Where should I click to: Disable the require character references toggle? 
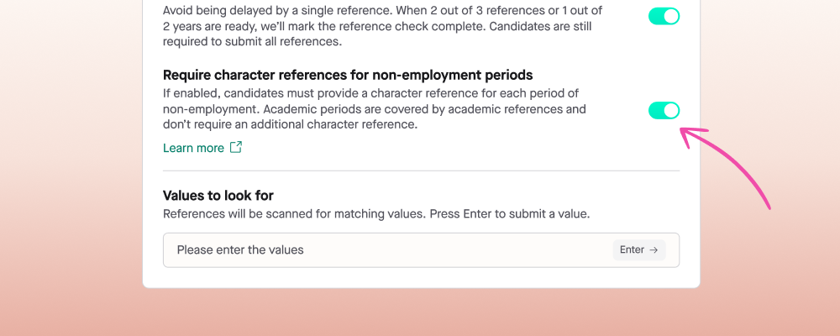(x=664, y=111)
